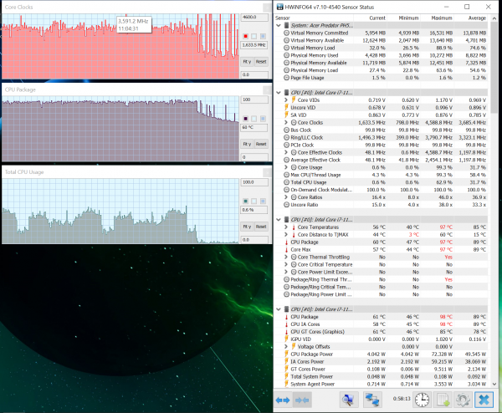The width and height of the screenshot is (502, 413).
Task: Expand the Core Temperatures row
Action: click(286, 227)
